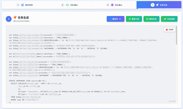Click the chain link icon in 任务链接 button

click(x=165, y=19)
